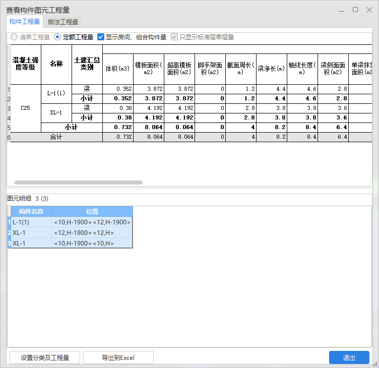Close the 查看构件图元工程量 dialog
Screen dimensions: 379x368
[369, 10]
